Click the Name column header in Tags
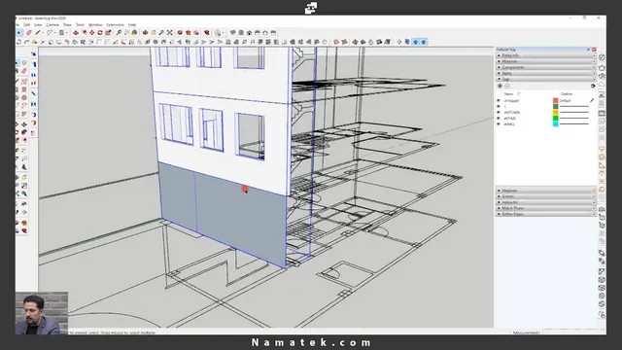Image resolution: width=622 pixels, height=350 pixels. [x=508, y=94]
